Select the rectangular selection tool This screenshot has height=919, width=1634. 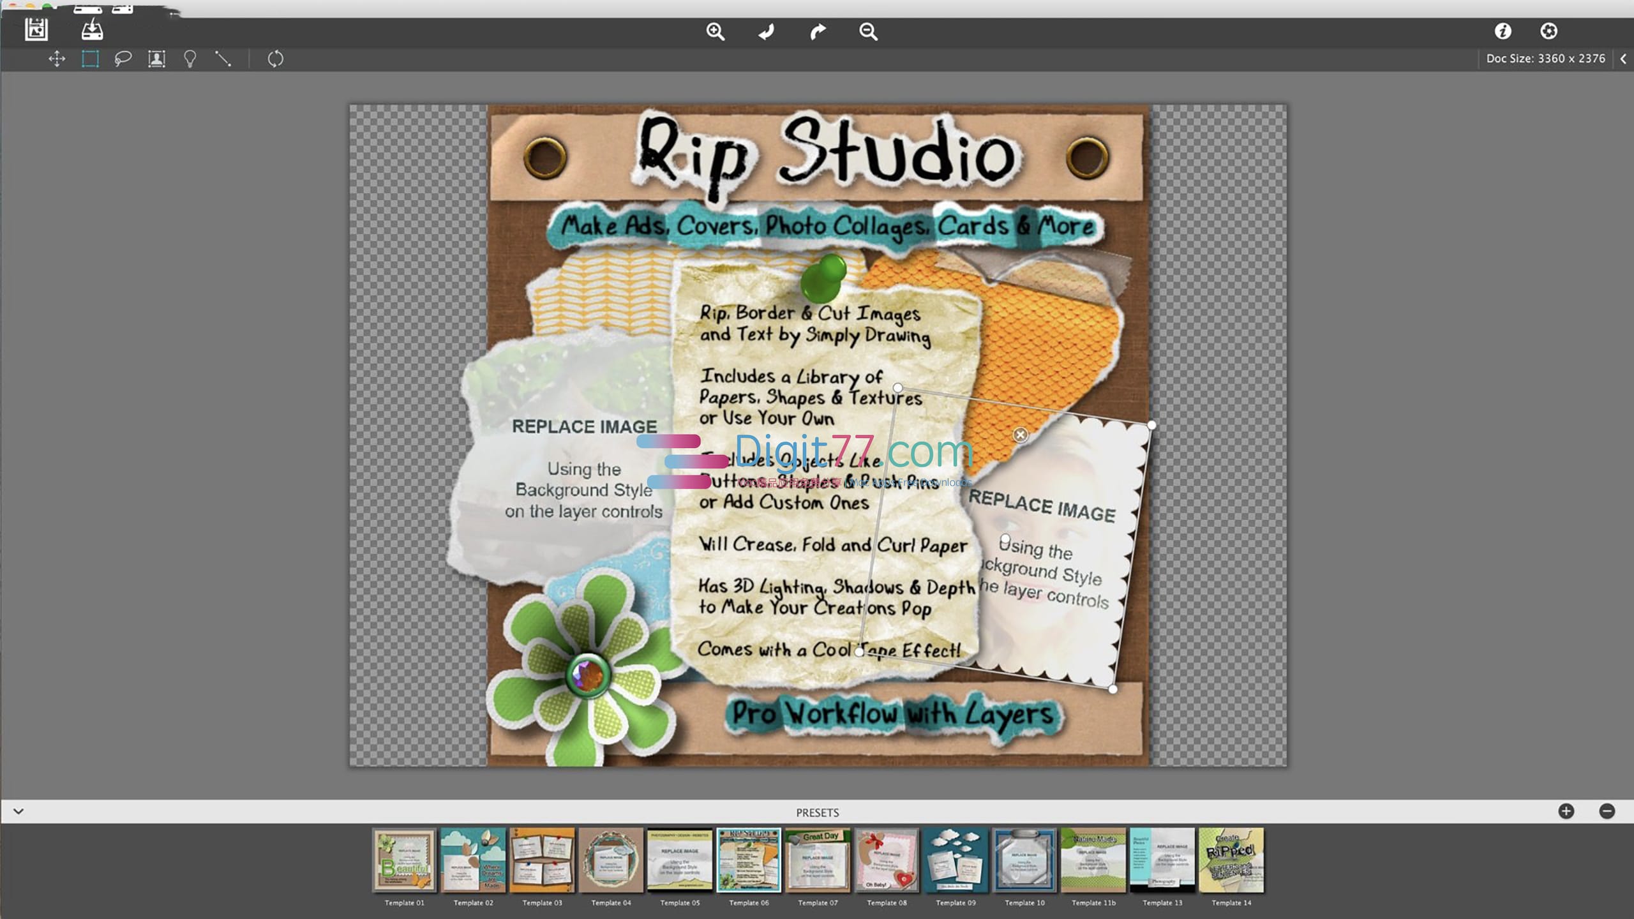coord(89,59)
